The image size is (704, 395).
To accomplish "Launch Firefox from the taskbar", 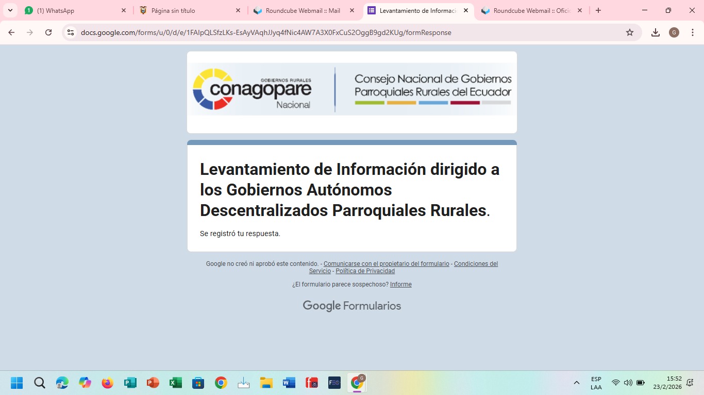I will (x=107, y=383).
